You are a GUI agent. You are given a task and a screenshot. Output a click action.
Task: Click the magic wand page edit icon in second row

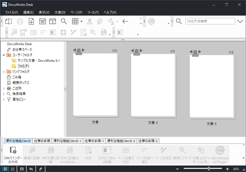(x=73, y=32)
